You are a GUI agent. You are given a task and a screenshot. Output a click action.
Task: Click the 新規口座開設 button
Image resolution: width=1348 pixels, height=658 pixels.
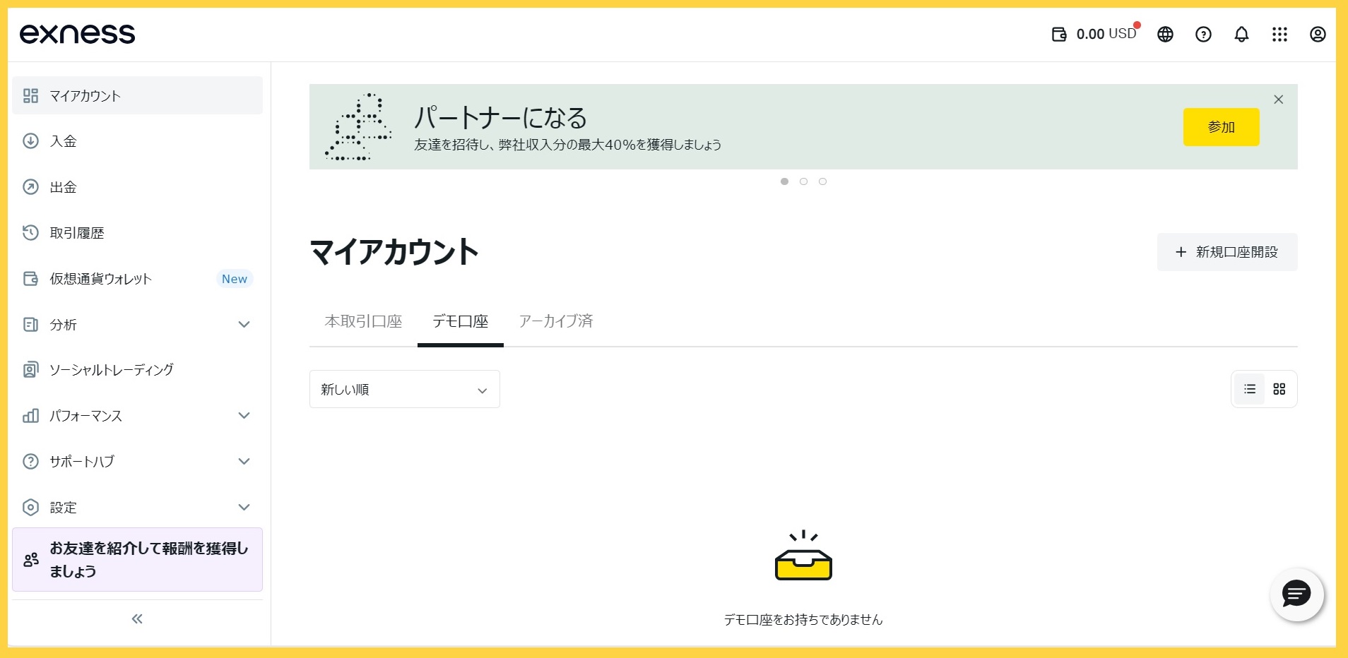(x=1226, y=252)
